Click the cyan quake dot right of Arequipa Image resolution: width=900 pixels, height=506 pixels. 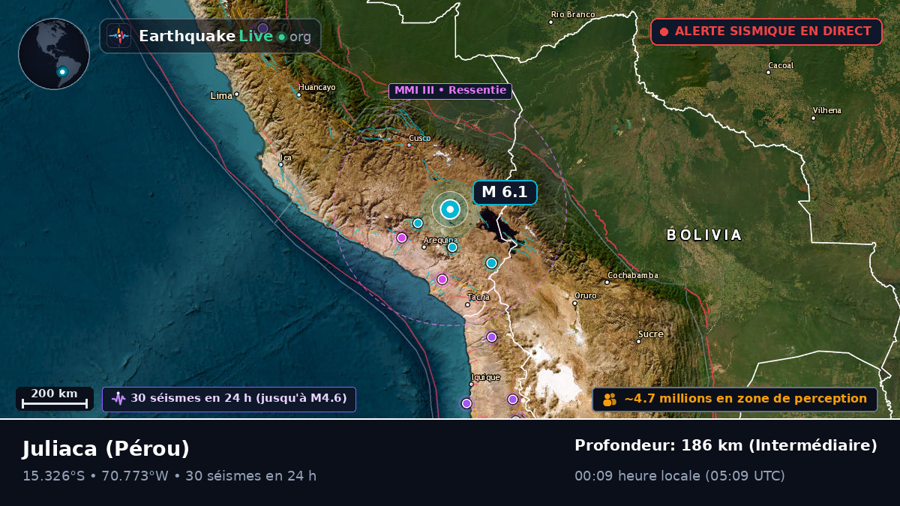[x=452, y=247]
